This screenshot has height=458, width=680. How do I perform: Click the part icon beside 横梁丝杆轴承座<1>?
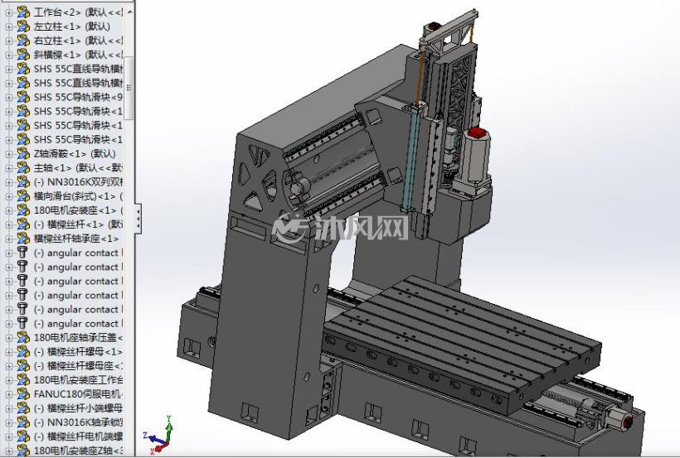[23, 239]
